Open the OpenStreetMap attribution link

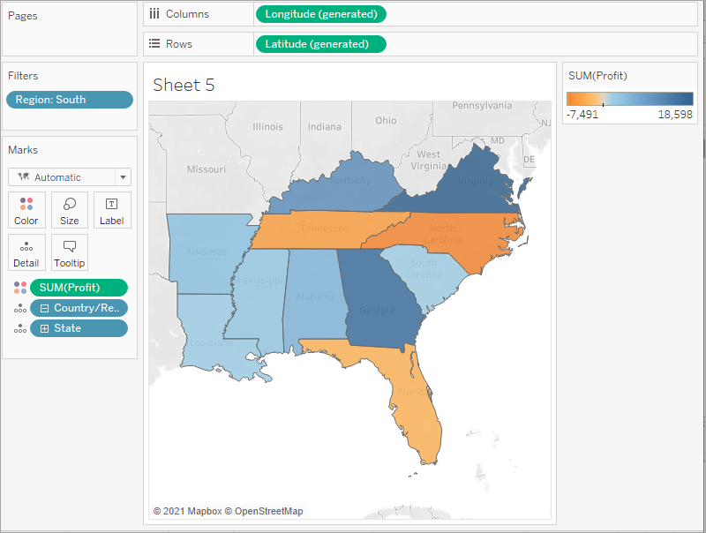click(x=268, y=511)
